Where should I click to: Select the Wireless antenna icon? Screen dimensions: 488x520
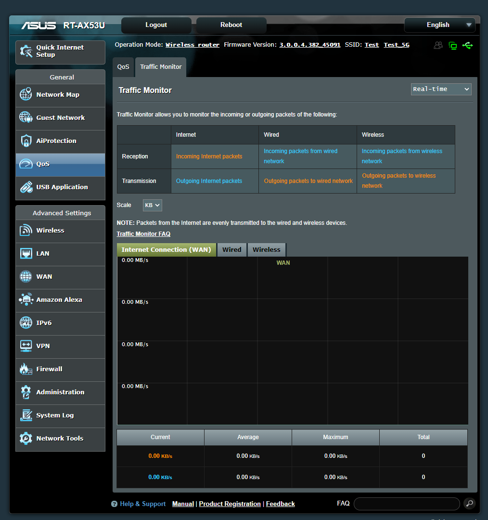[26, 230]
